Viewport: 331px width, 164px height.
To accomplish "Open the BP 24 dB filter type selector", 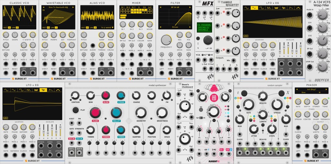I will tap(175, 7).
